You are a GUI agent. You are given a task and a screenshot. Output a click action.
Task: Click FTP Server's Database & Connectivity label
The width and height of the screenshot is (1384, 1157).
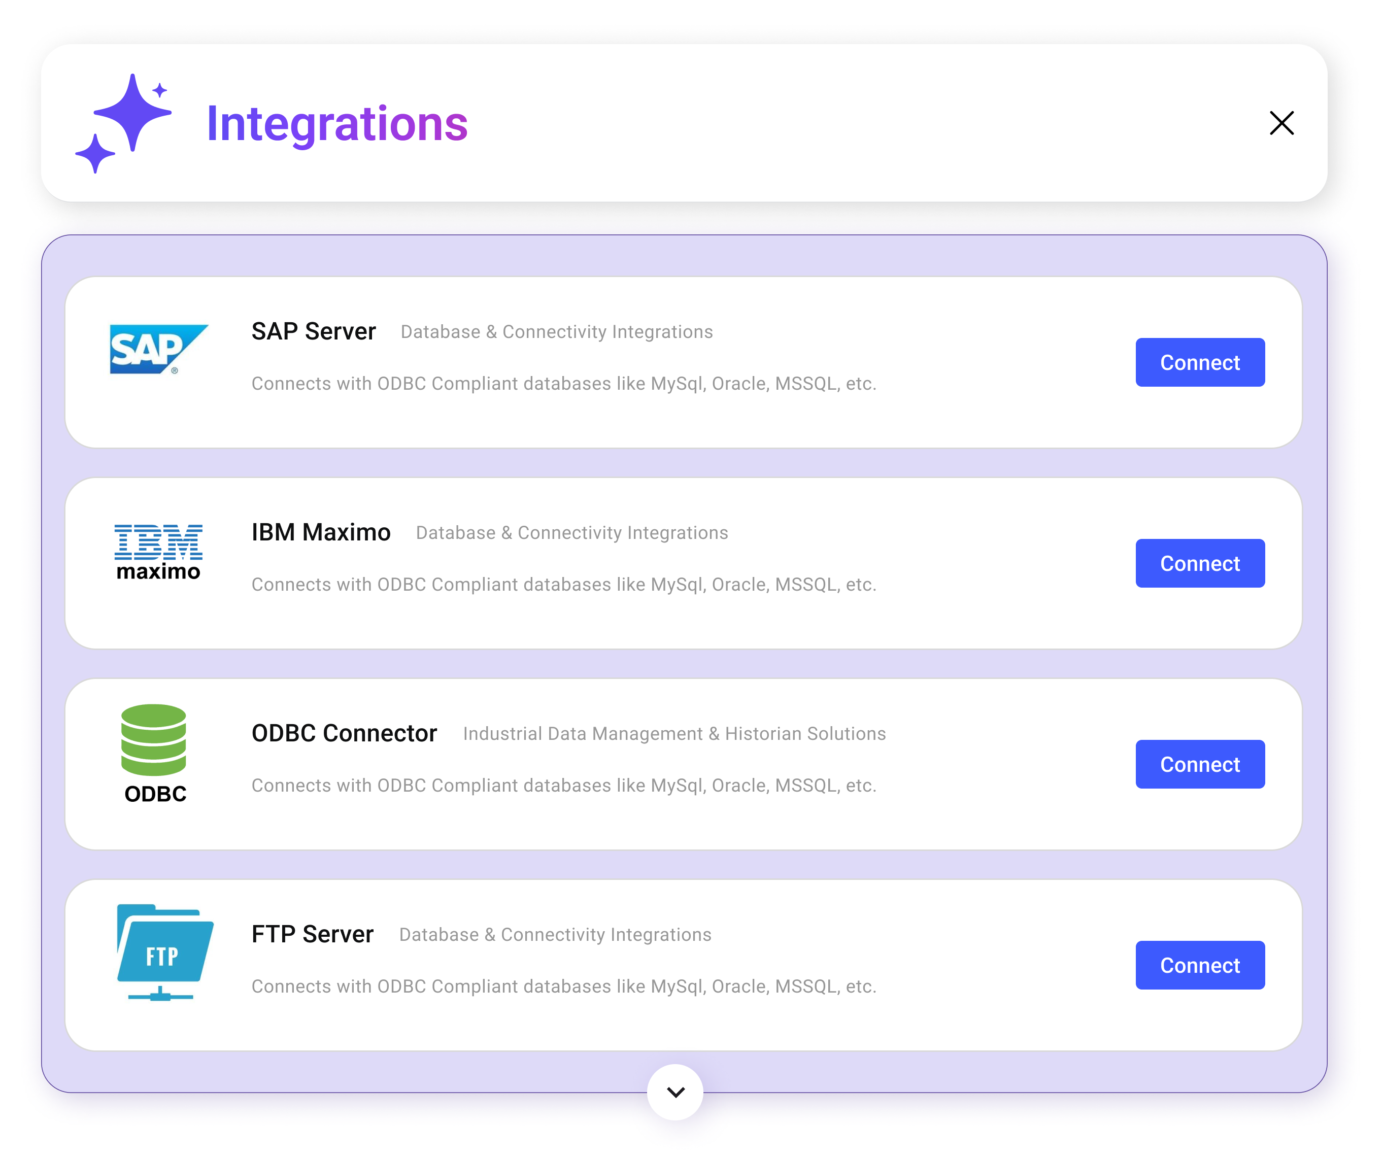556,935
